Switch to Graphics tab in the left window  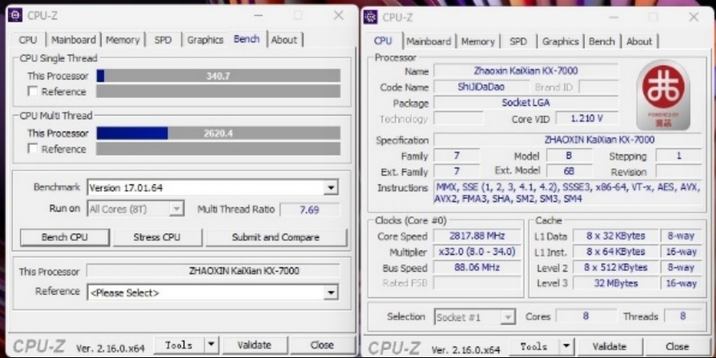point(205,40)
